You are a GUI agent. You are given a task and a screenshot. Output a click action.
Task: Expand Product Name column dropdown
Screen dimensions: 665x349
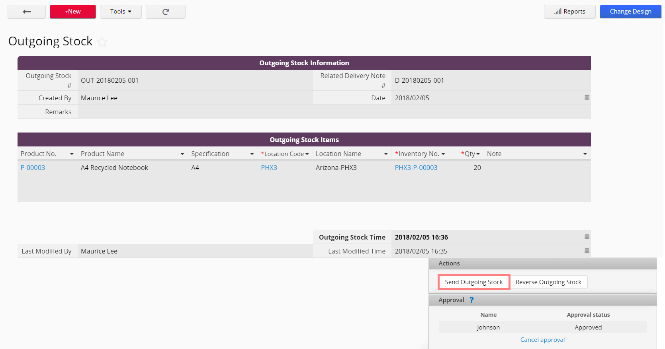point(182,154)
